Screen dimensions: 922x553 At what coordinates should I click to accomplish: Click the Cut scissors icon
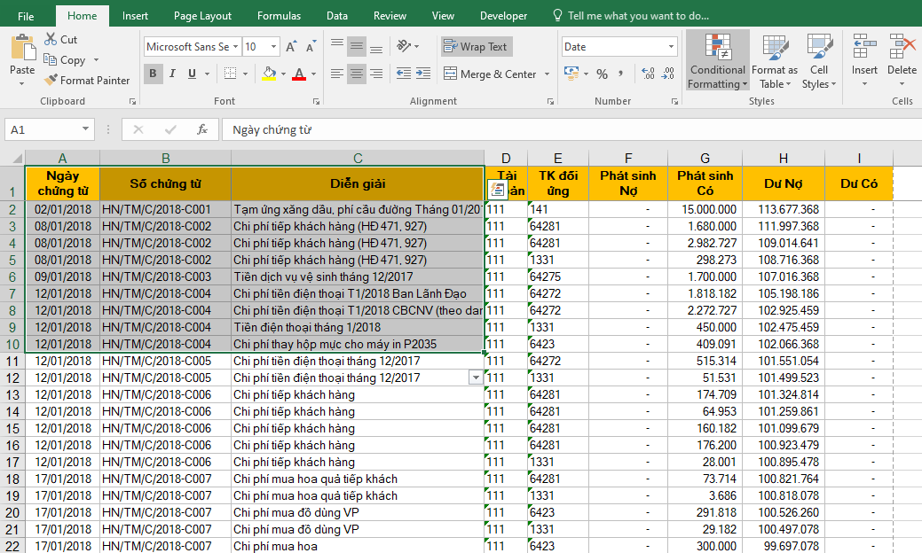pyautogui.click(x=51, y=40)
